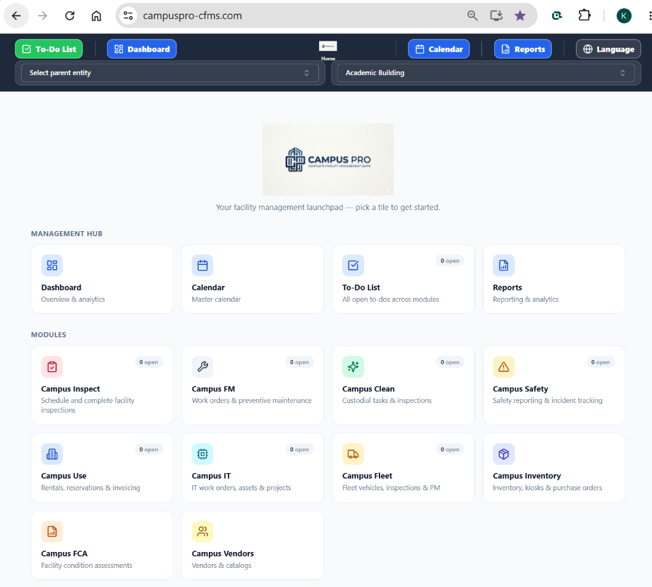The height and width of the screenshot is (587, 652).
Task: Click the To-Do List tile checkbox icon
Action: [353, 265]
